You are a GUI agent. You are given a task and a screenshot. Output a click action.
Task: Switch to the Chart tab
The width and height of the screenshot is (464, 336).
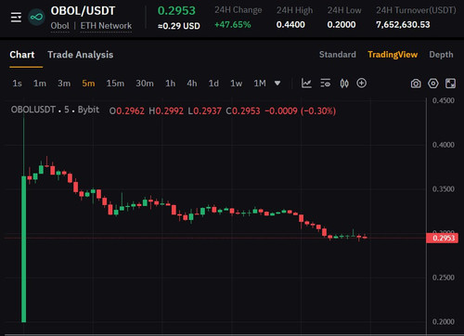point(22,55)
